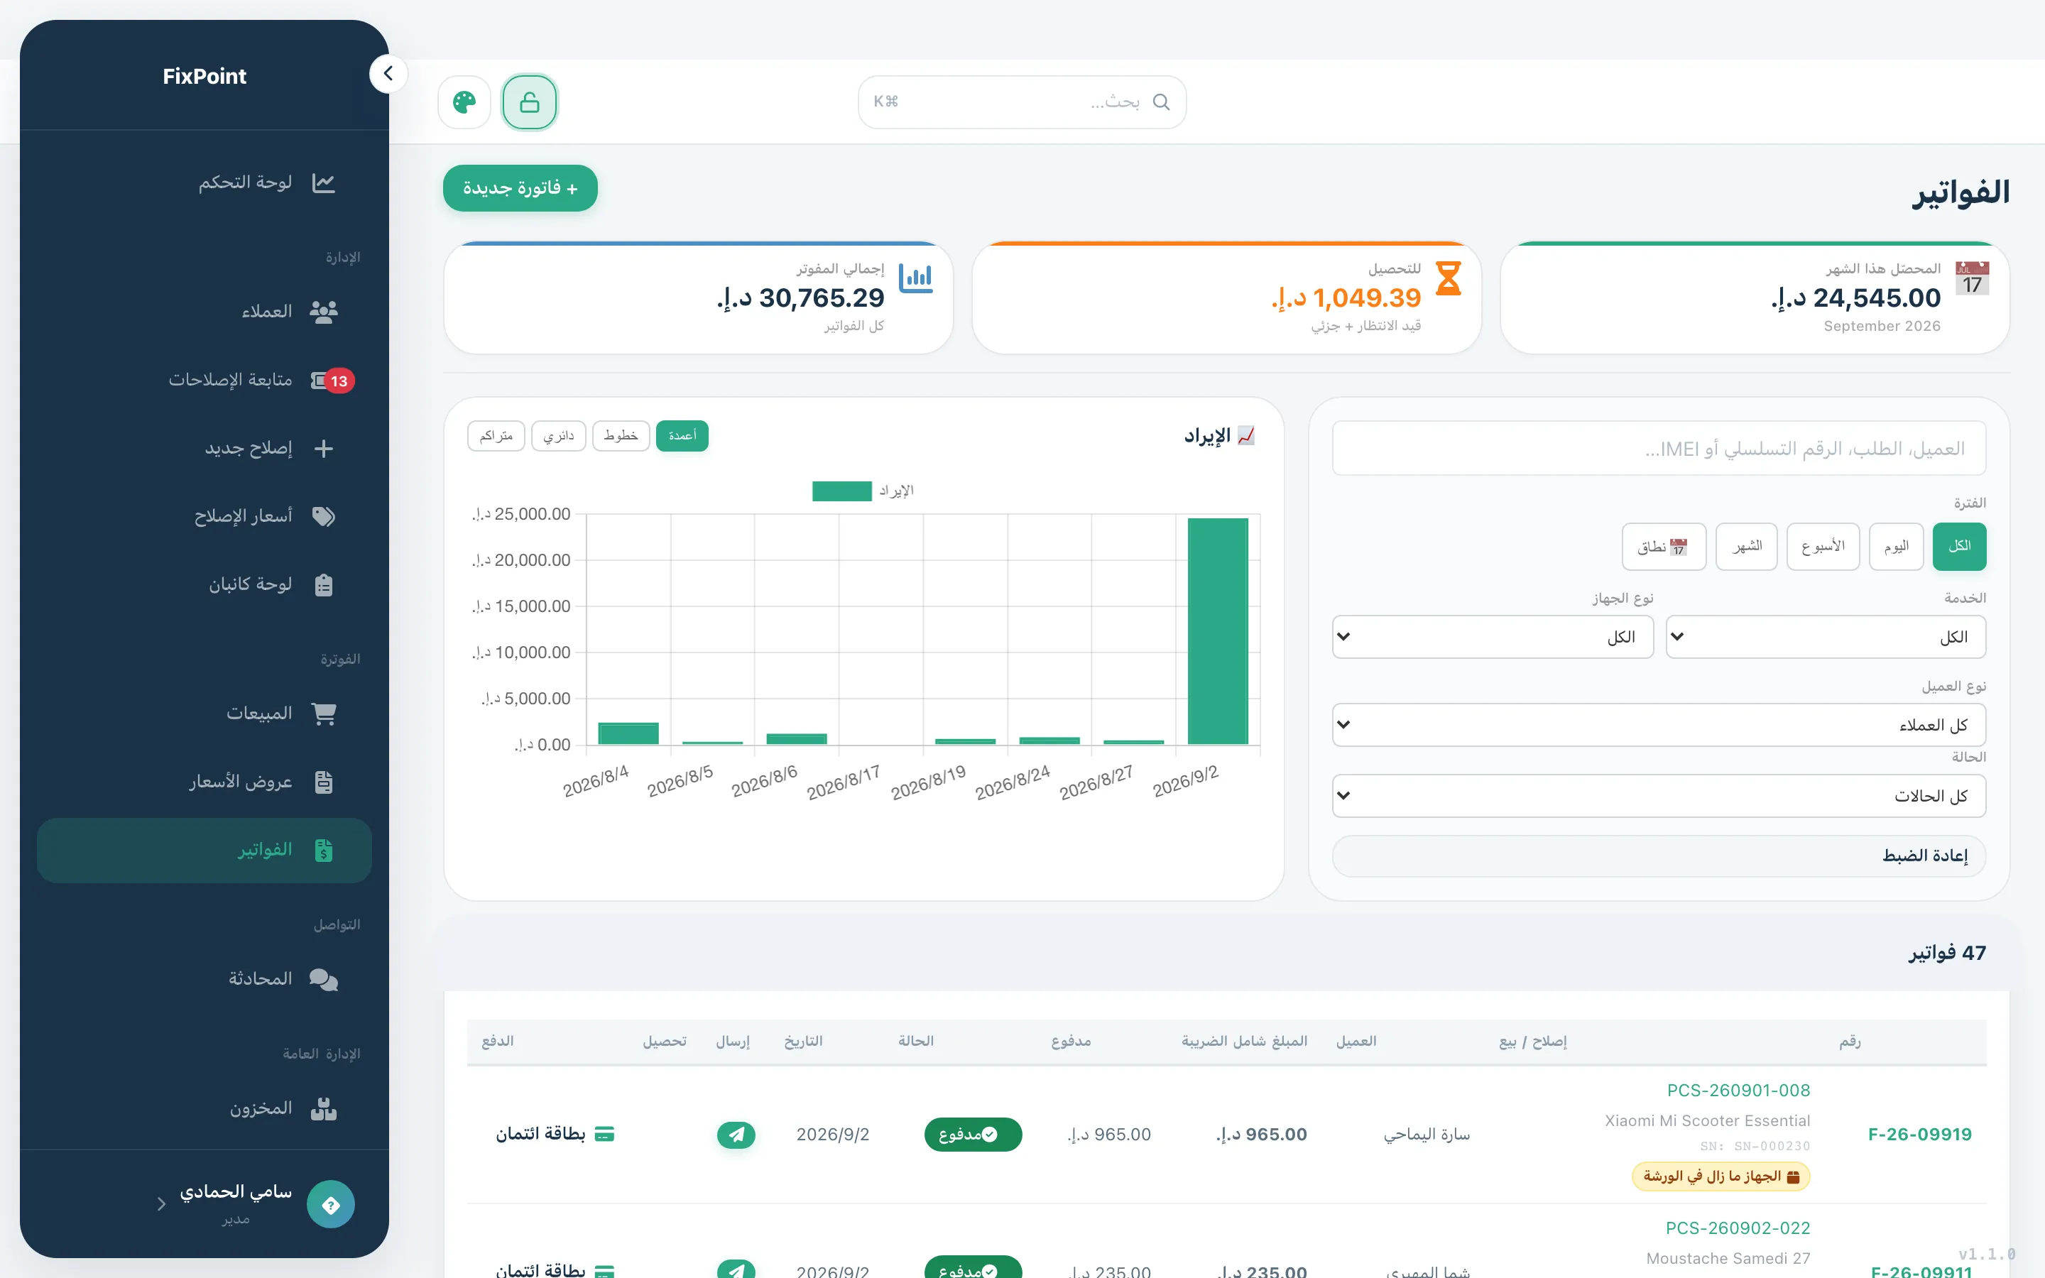Click the invoice icon for الفواتير
This screenshot has height=1278, width=2045.
(324, 851)
